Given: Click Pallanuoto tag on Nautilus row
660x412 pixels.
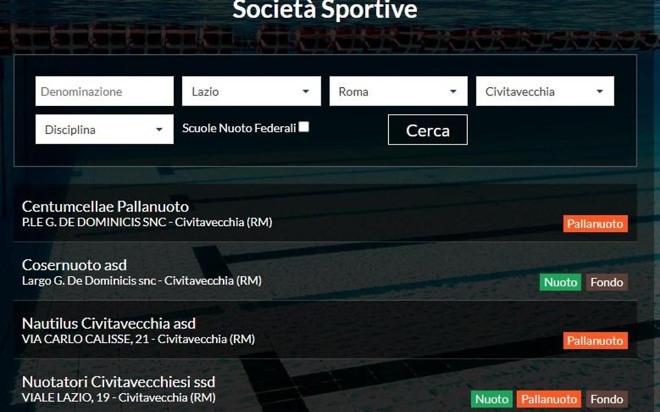Looking at the screenshot, I should 595,340.
